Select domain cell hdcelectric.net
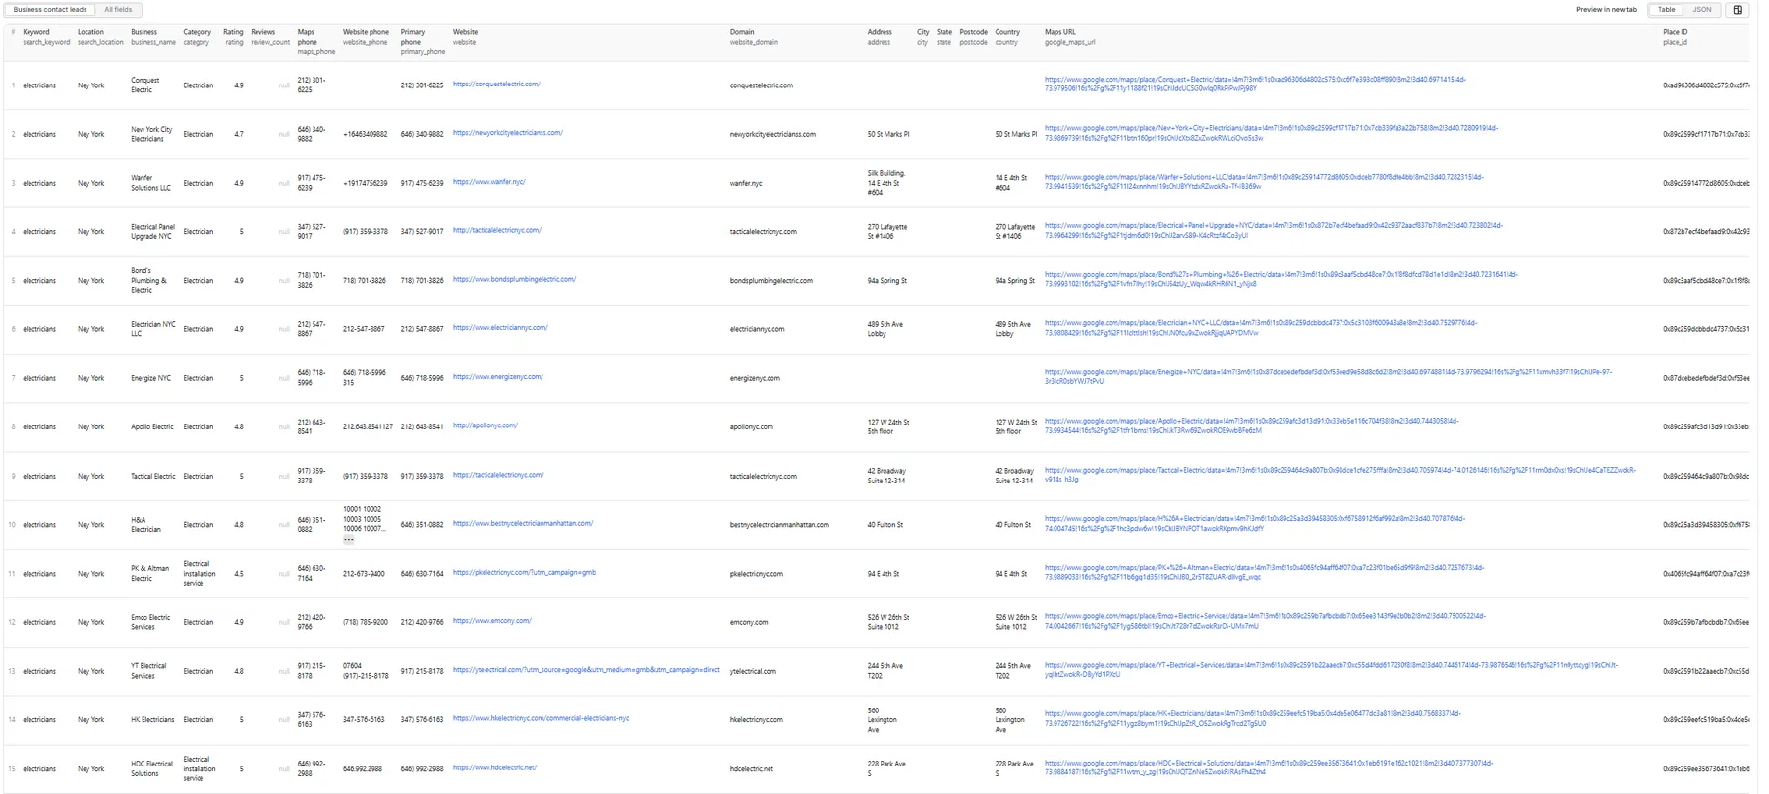This screenshot has width=1769, height=794. (x=752, y=768)
